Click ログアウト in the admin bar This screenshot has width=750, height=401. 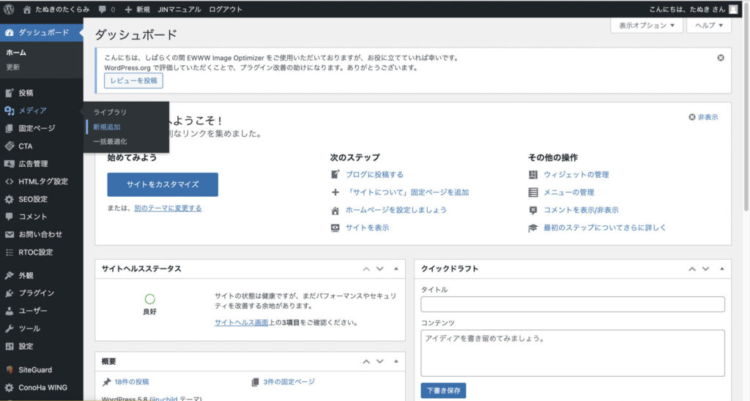click(226, 10)
